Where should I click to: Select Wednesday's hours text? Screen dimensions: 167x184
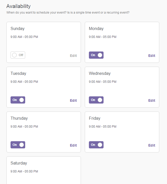point(103,82)
